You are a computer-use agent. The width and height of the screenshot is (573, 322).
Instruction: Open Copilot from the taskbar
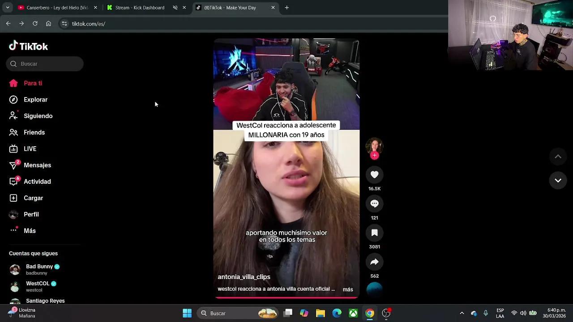[304, 313]
